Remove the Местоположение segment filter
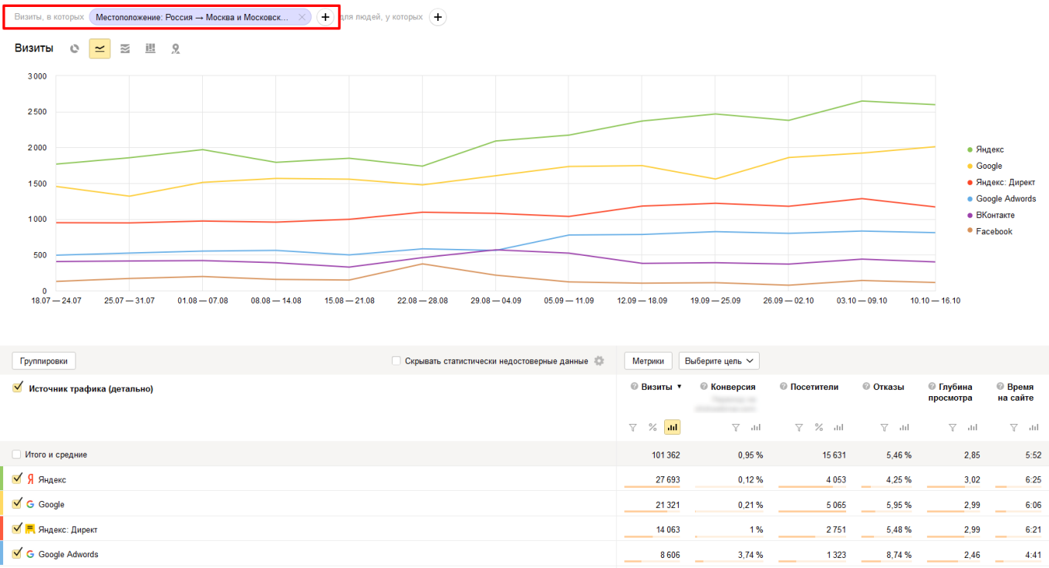Screen dimensions: 1049x568 [302, 17]
